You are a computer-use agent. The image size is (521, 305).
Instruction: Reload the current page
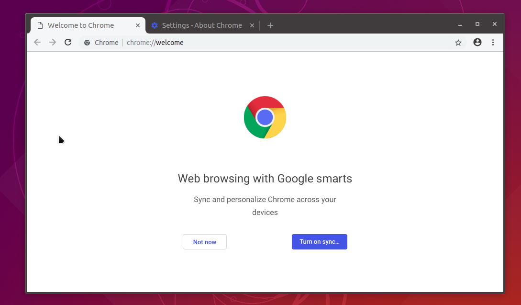point(68,42)
